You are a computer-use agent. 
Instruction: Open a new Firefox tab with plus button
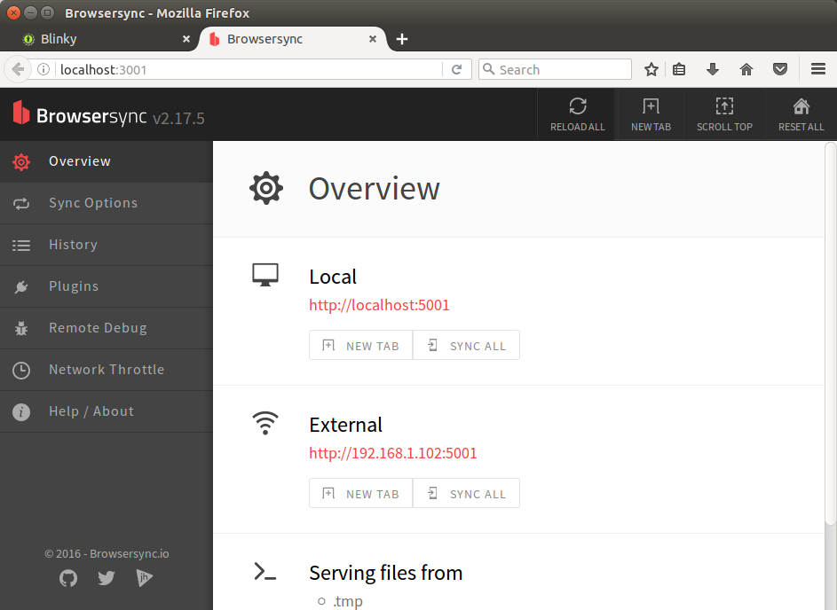402,39
